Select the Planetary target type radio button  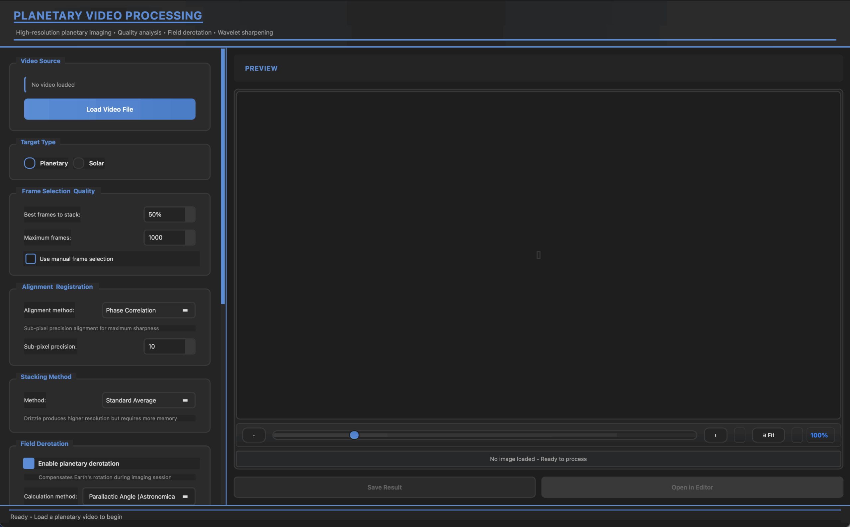(x=30, y=163)
